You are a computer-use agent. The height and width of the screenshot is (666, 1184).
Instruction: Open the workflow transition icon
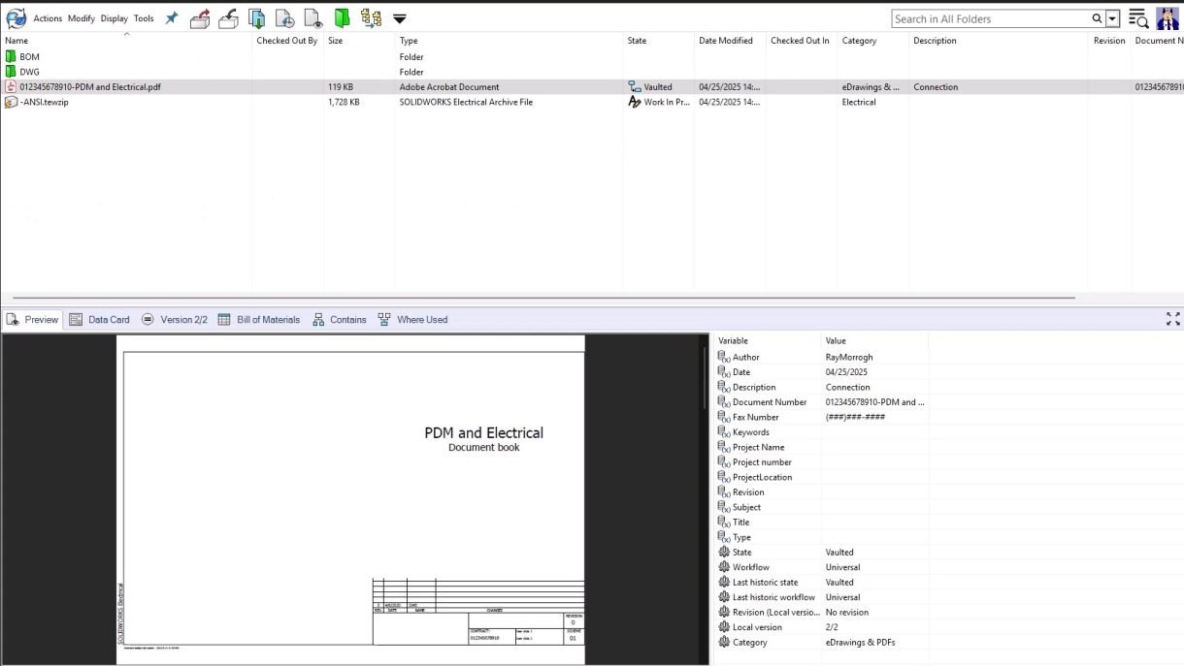370,17
